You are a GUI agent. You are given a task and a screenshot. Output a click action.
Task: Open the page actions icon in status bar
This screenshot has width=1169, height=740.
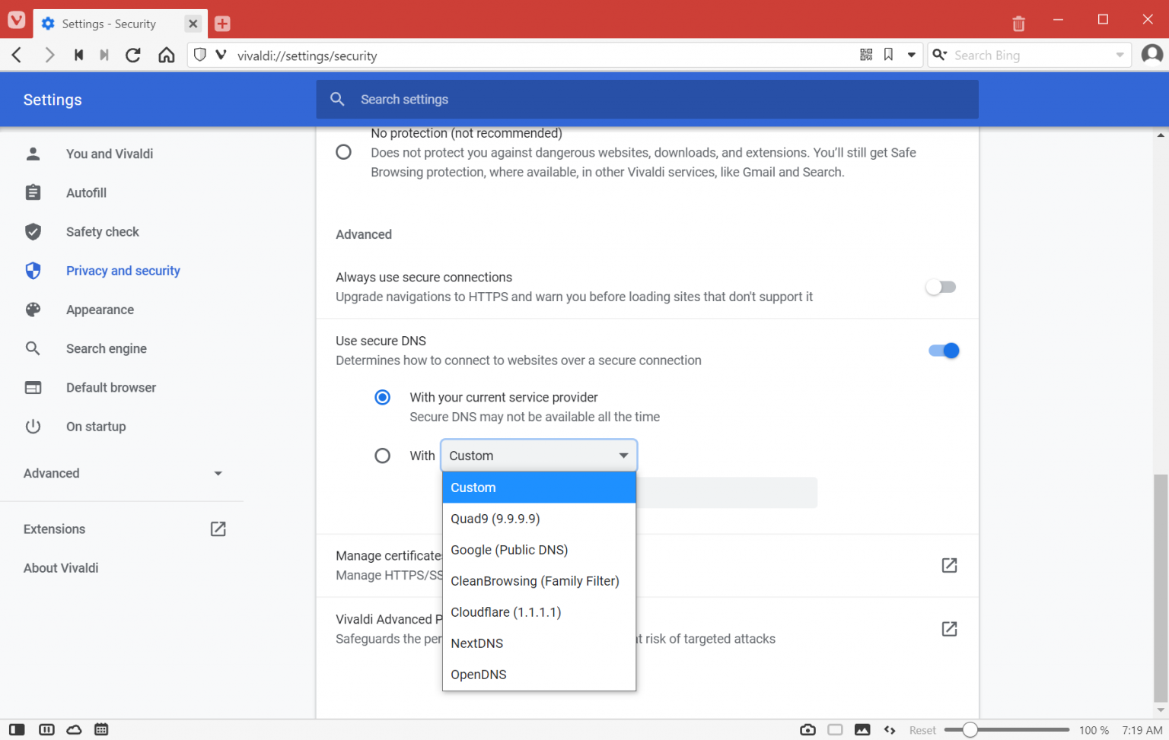[890, 729]
